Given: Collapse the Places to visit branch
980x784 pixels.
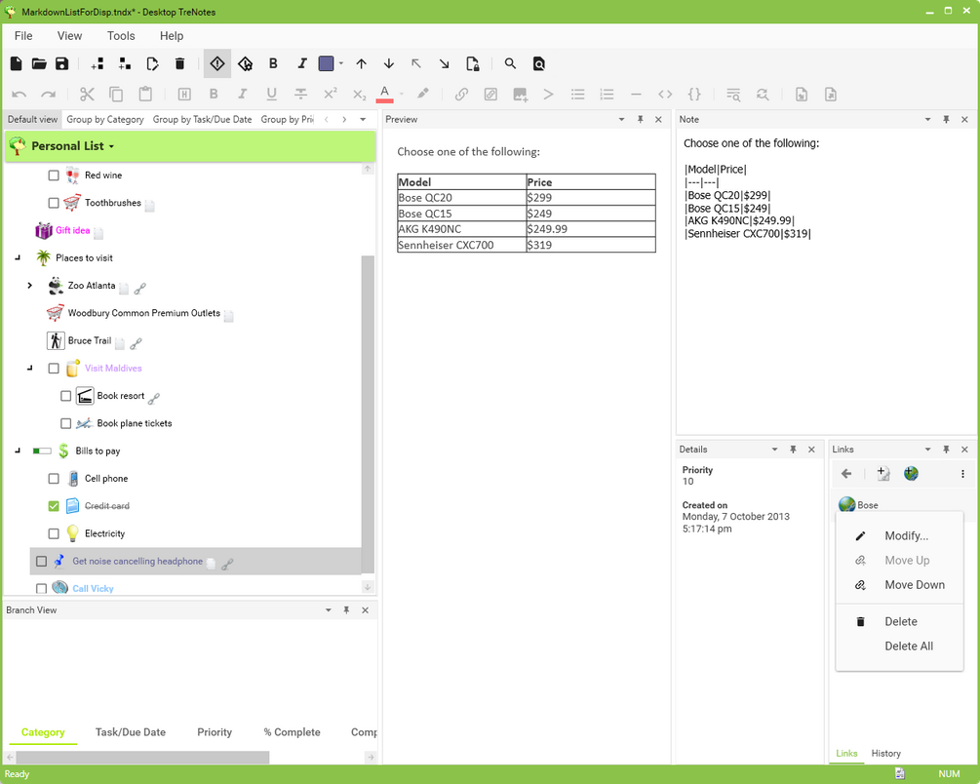Looking at the screenshot, I should click(18, 257).
